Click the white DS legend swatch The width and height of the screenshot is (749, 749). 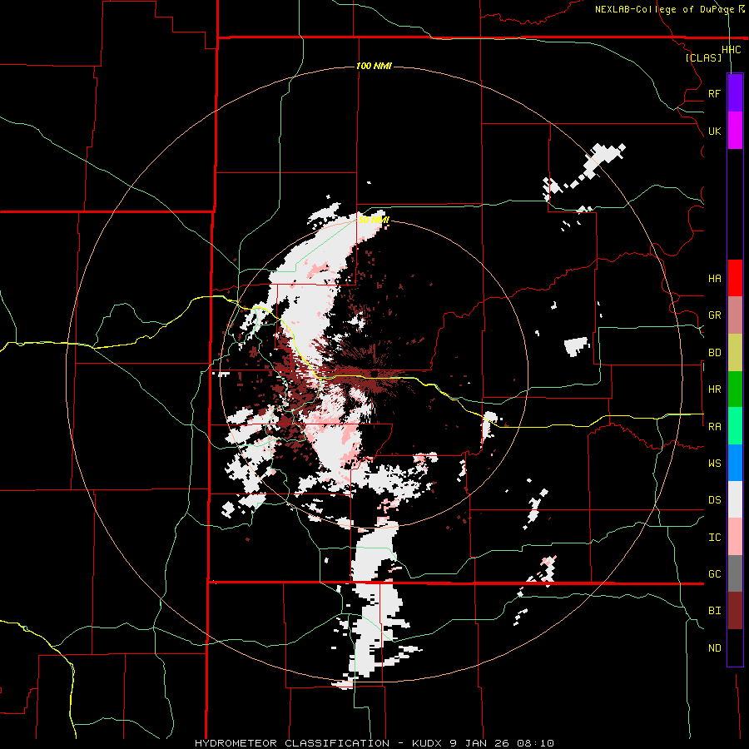click(x=735, y=499)
